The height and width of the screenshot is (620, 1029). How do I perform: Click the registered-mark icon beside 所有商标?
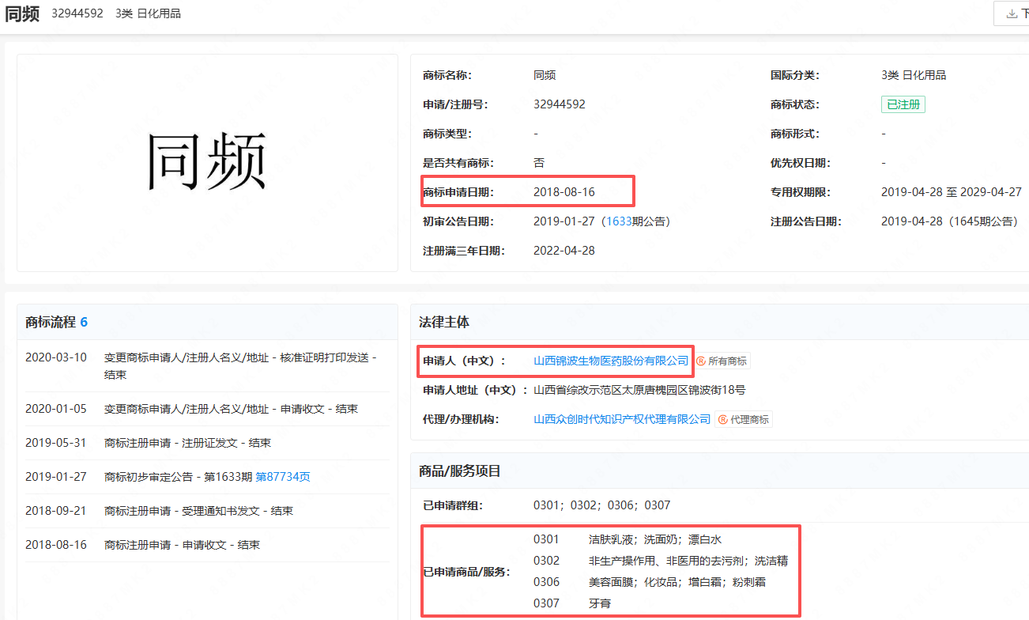tap(701, 361)
